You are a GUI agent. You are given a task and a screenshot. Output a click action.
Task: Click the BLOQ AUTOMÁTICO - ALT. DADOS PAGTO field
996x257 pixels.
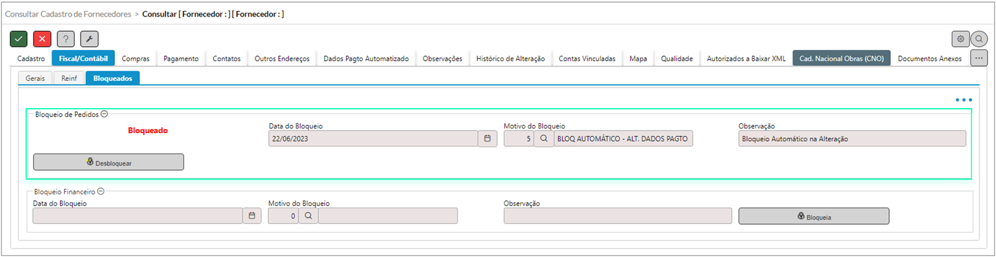click(x=624, y=138)
